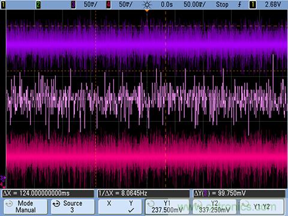Toggle the X Y cursor selection softkey

tap(120, 206)
